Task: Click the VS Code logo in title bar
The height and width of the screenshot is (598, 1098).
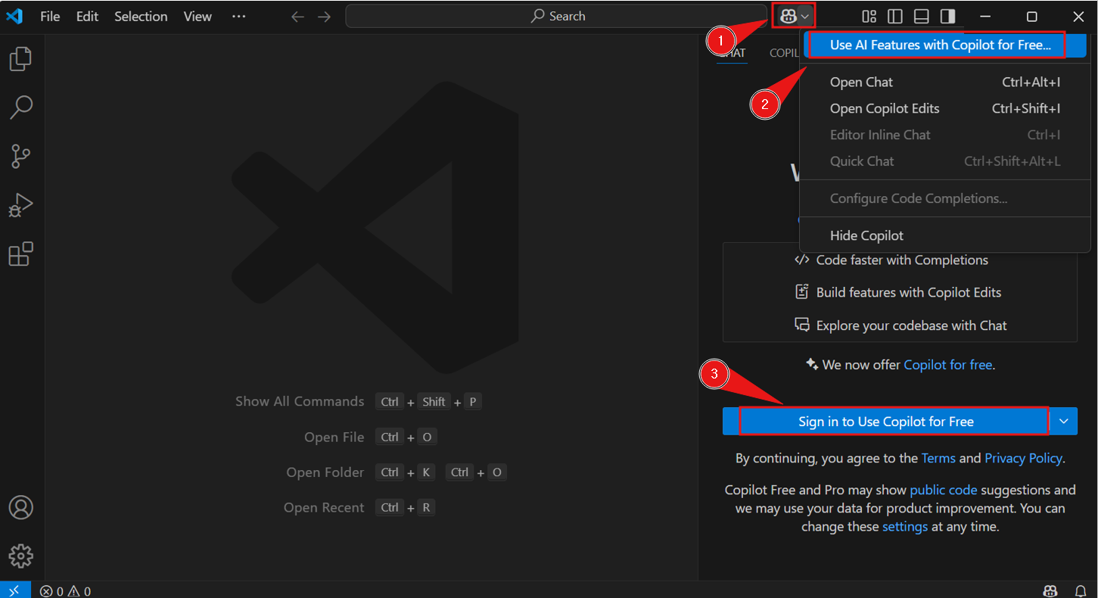Action: [14, 16]
